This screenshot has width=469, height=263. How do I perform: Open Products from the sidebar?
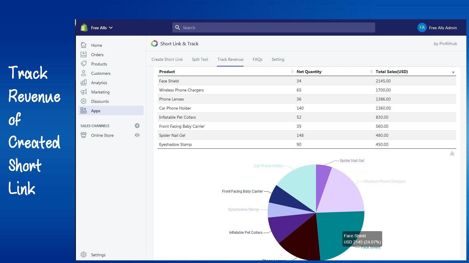click(x=84, y=64)
